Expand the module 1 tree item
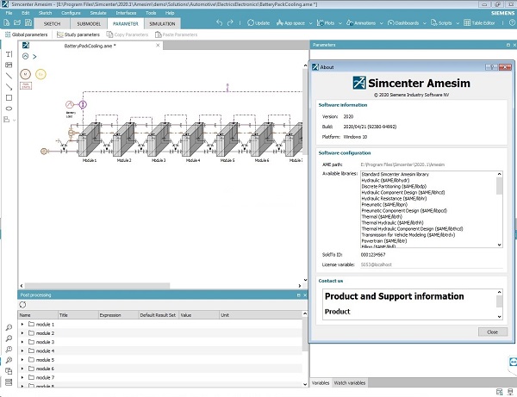517x397 pixels. 22,324
